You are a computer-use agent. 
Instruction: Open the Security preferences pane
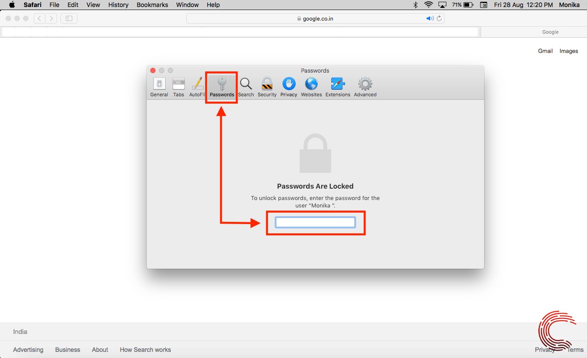tap(267, 87)
